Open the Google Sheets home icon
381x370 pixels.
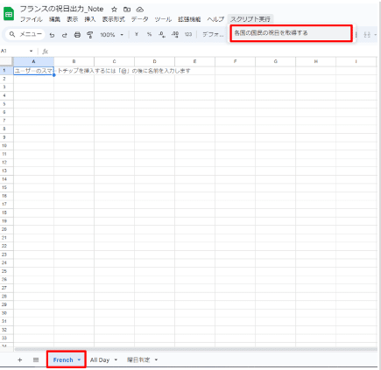(9, 14)
